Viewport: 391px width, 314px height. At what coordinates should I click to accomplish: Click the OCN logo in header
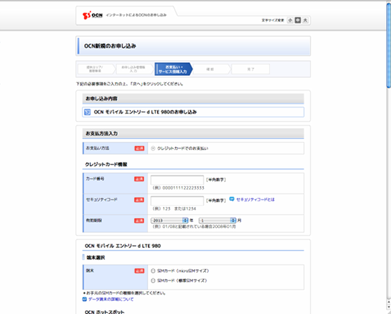[93, 15]
